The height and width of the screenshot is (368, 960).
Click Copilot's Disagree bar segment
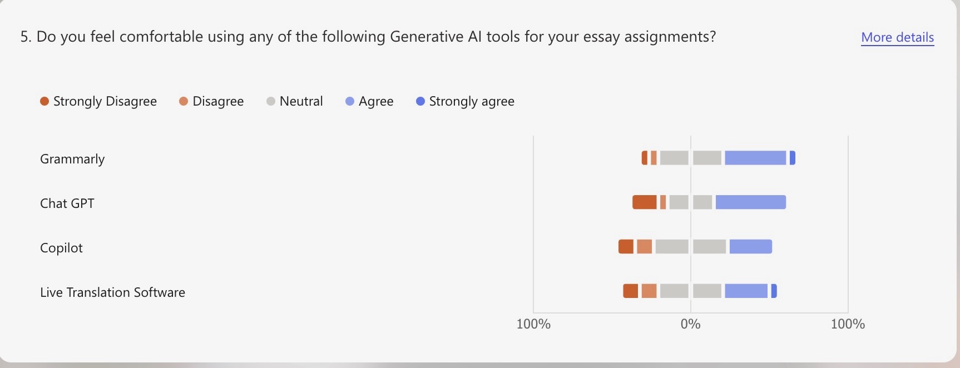(644, 246)
